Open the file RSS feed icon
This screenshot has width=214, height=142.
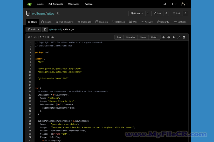[x=174, y=37]
